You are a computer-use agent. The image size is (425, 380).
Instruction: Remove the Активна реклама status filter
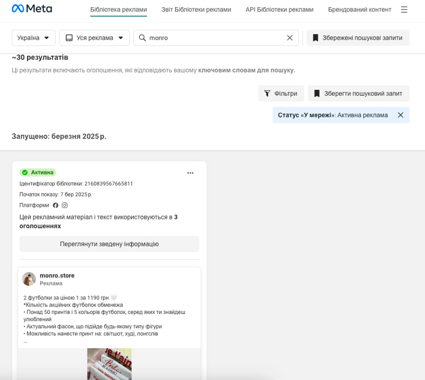coord(400,115)
